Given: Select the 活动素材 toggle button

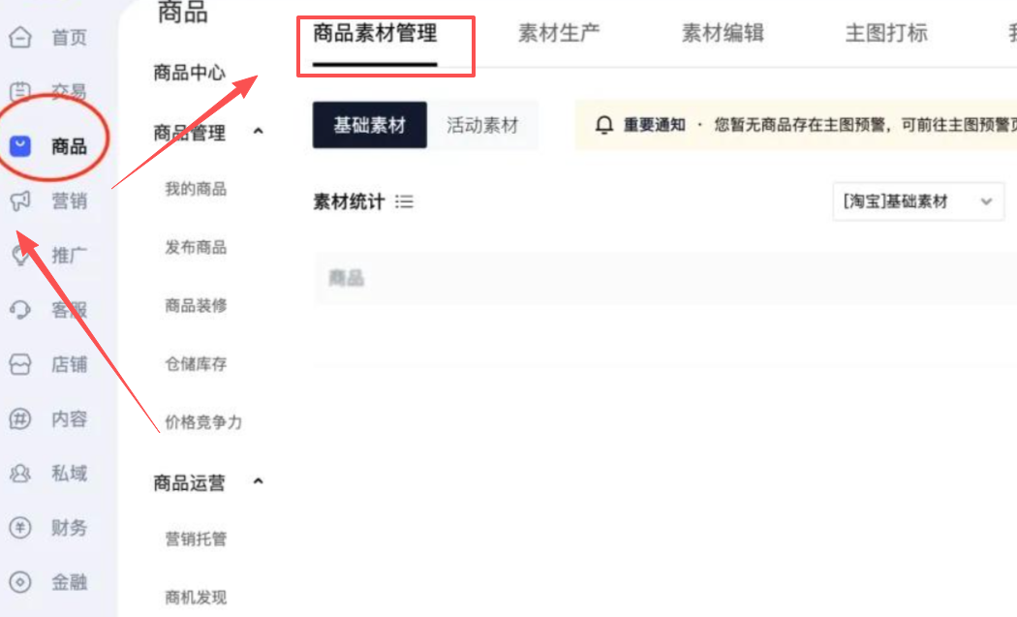Looking at the screenshot, I should (482, 125).
